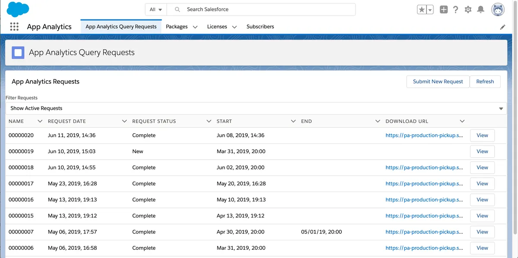Open the All search scope dropdown
The width and height of the screenshot is (518, 258).
click(x=156, y=9)
